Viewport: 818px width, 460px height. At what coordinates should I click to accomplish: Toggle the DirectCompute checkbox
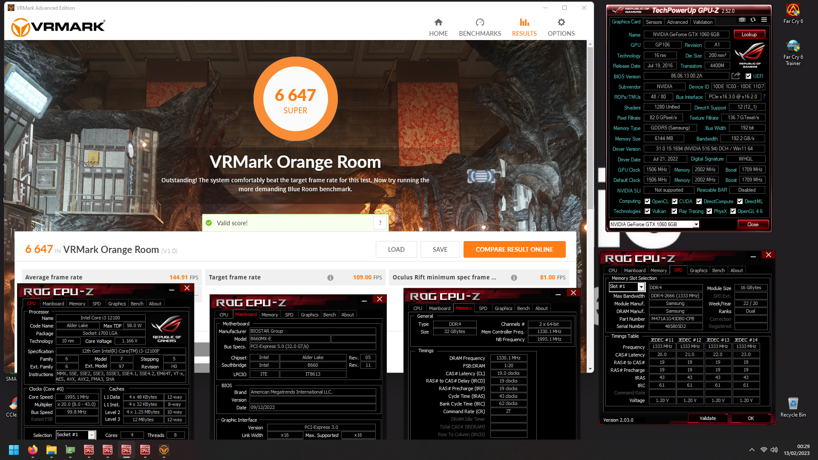pyautogui.click(x=699, y=201)
